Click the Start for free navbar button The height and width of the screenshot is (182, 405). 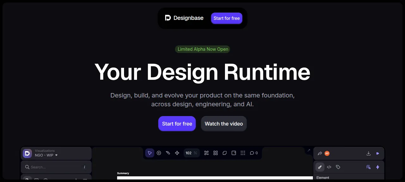click(227, 18)
